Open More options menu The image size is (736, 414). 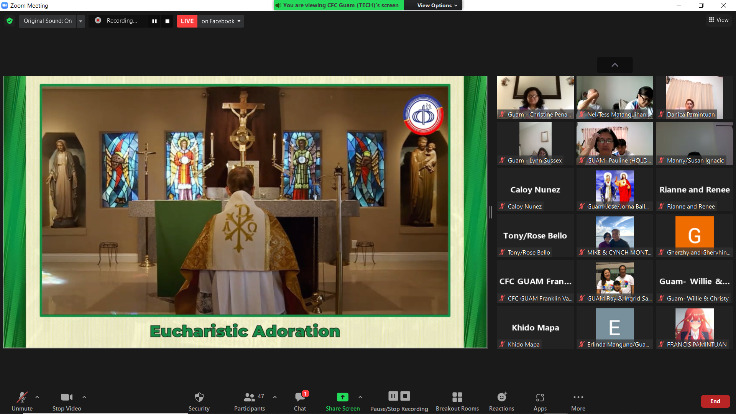coord(578,401)
